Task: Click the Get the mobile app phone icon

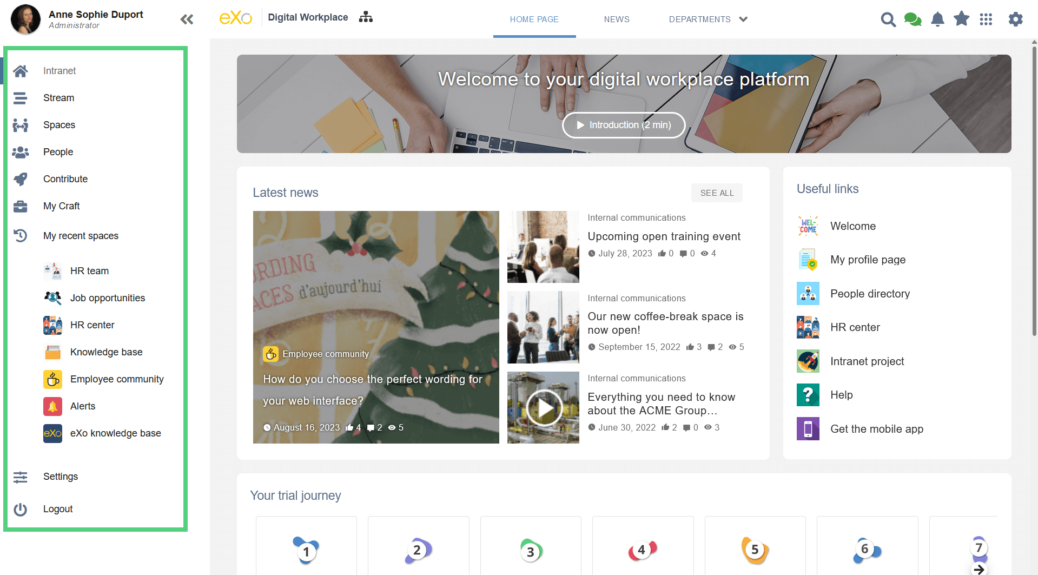Action: [808, 429]
